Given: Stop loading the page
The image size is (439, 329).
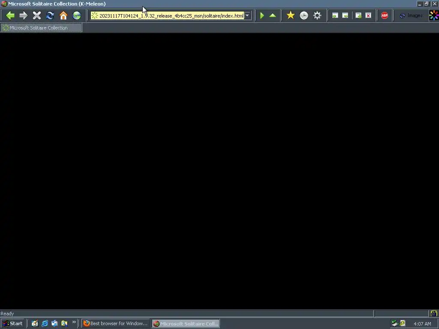Looking at the screenshot, I should tap(37, 15).
